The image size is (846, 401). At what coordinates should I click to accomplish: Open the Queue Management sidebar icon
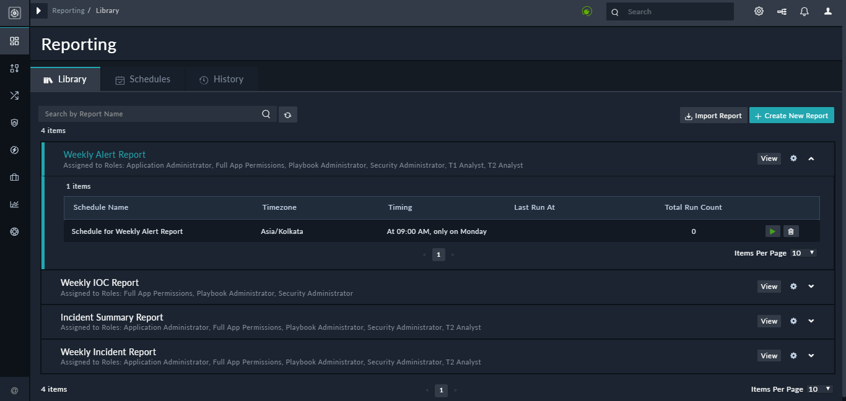coord(14,68)
